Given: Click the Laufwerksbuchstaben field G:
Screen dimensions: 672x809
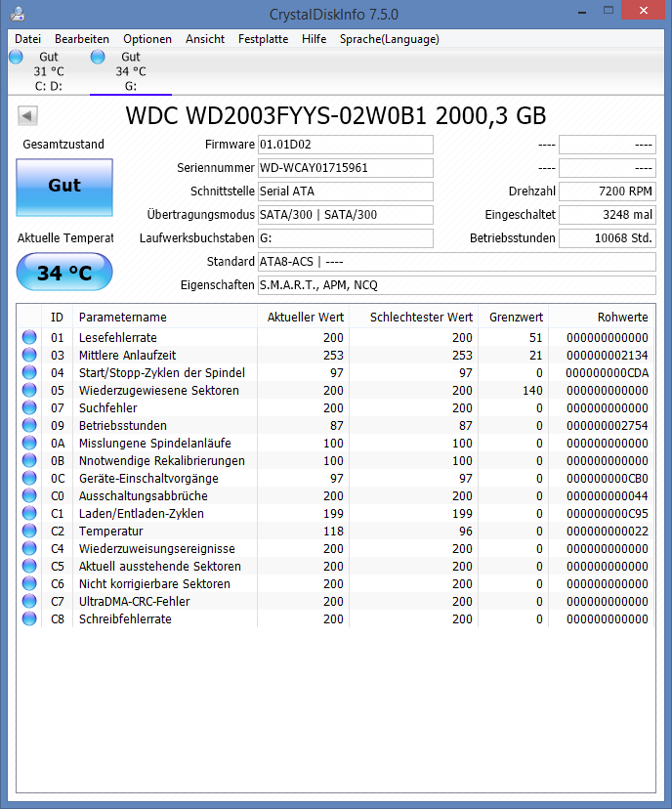Looking at the screenshot, I should pyautogui.click(x=346, y=238).
